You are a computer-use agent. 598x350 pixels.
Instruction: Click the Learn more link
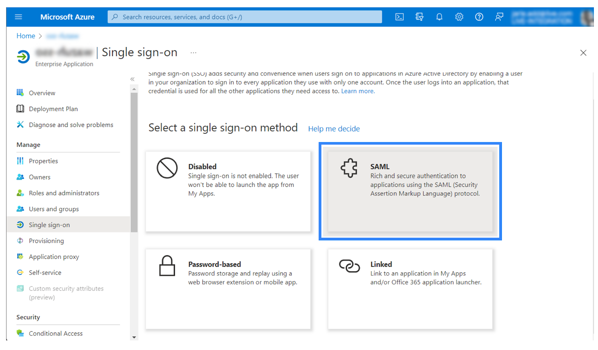coord(358,91)
